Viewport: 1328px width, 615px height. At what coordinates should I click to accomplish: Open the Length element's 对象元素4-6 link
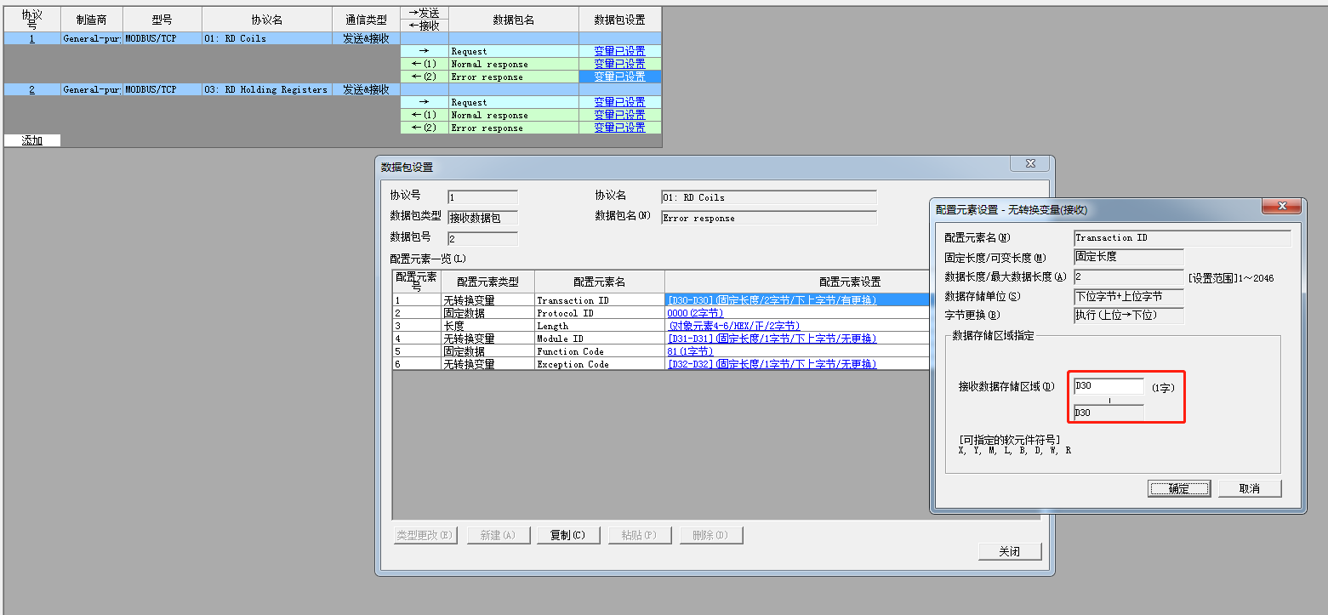(x=734, y=326)
